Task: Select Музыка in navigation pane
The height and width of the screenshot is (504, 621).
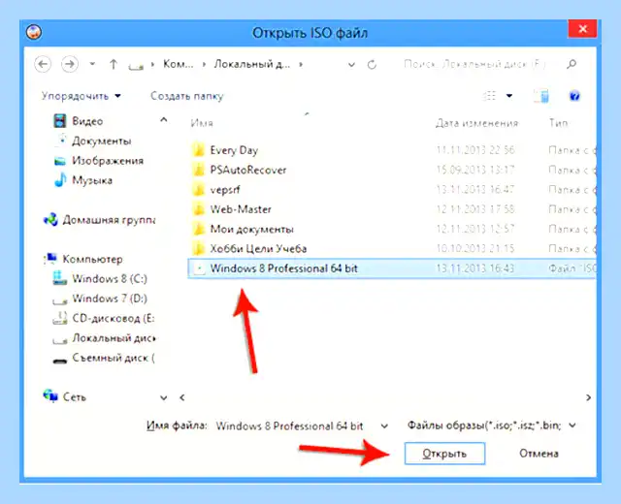Action: pyautogui.click(x=92, y=180)
